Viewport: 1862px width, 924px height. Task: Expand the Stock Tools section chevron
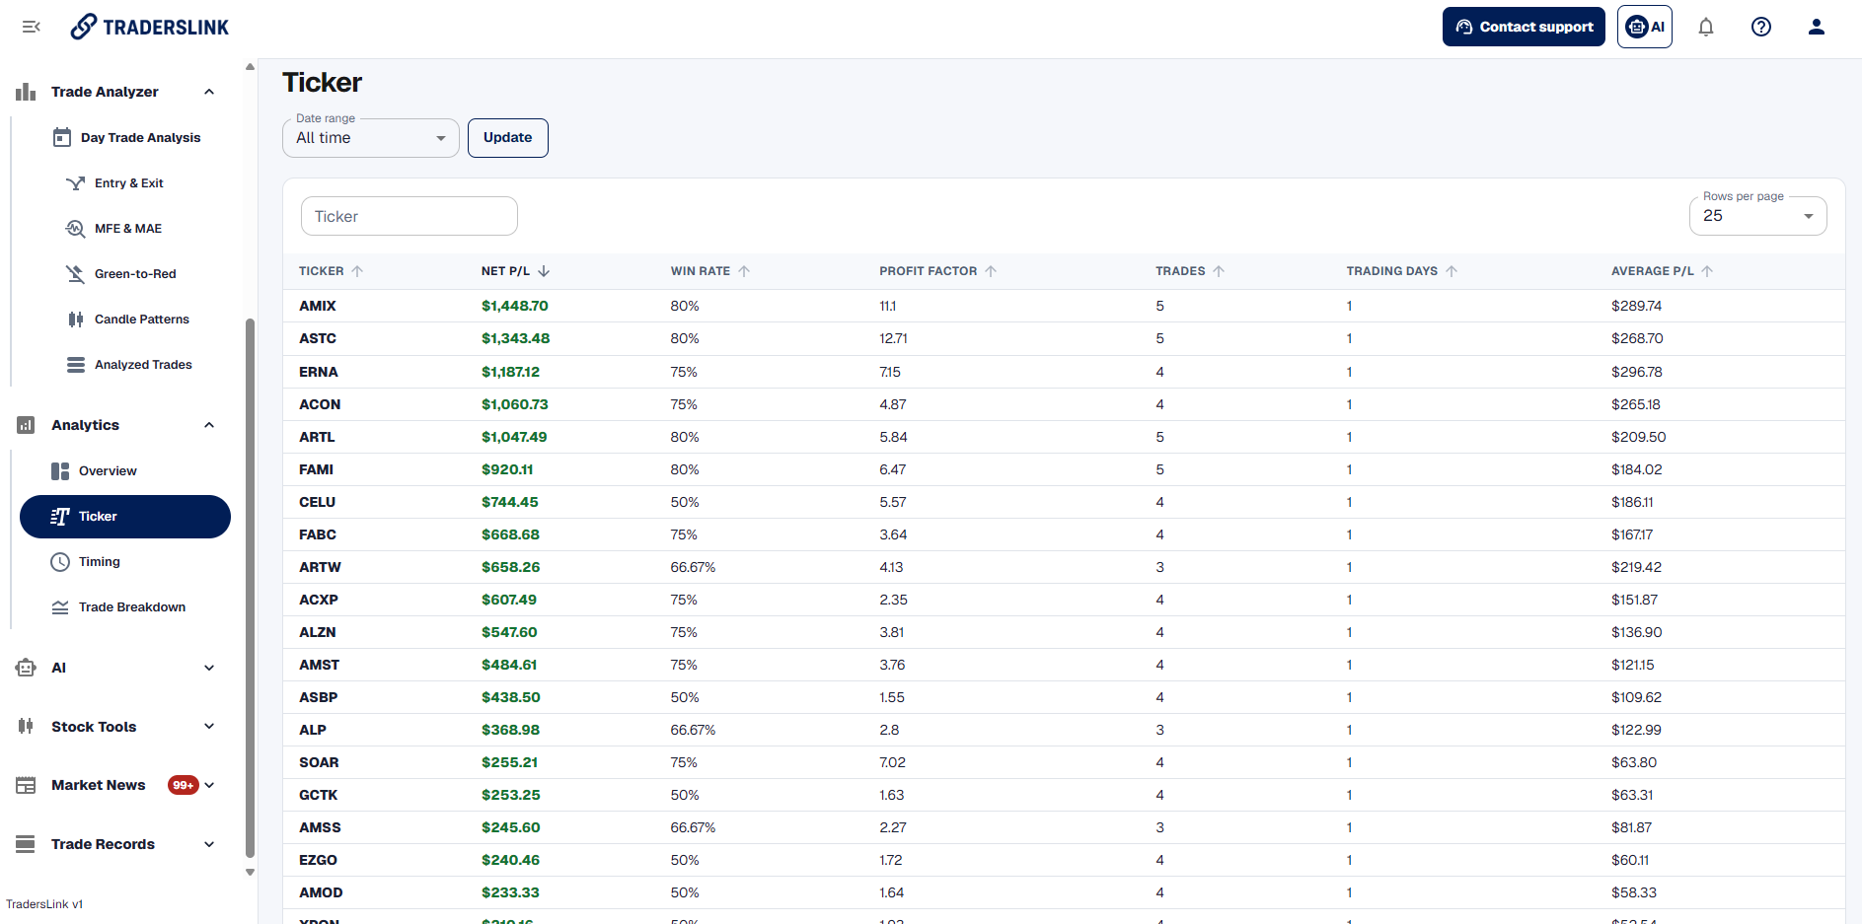pos(209,727)
